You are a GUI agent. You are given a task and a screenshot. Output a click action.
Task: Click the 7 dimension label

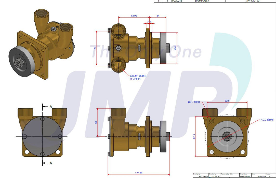[x=148, y=22]
